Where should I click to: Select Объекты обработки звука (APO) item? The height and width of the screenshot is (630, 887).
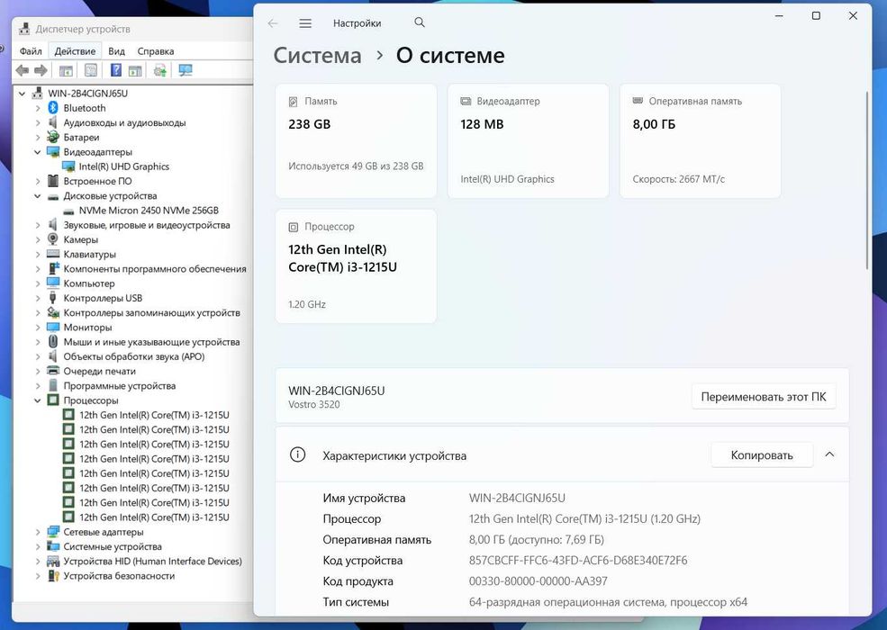click(x=134, y=356)
